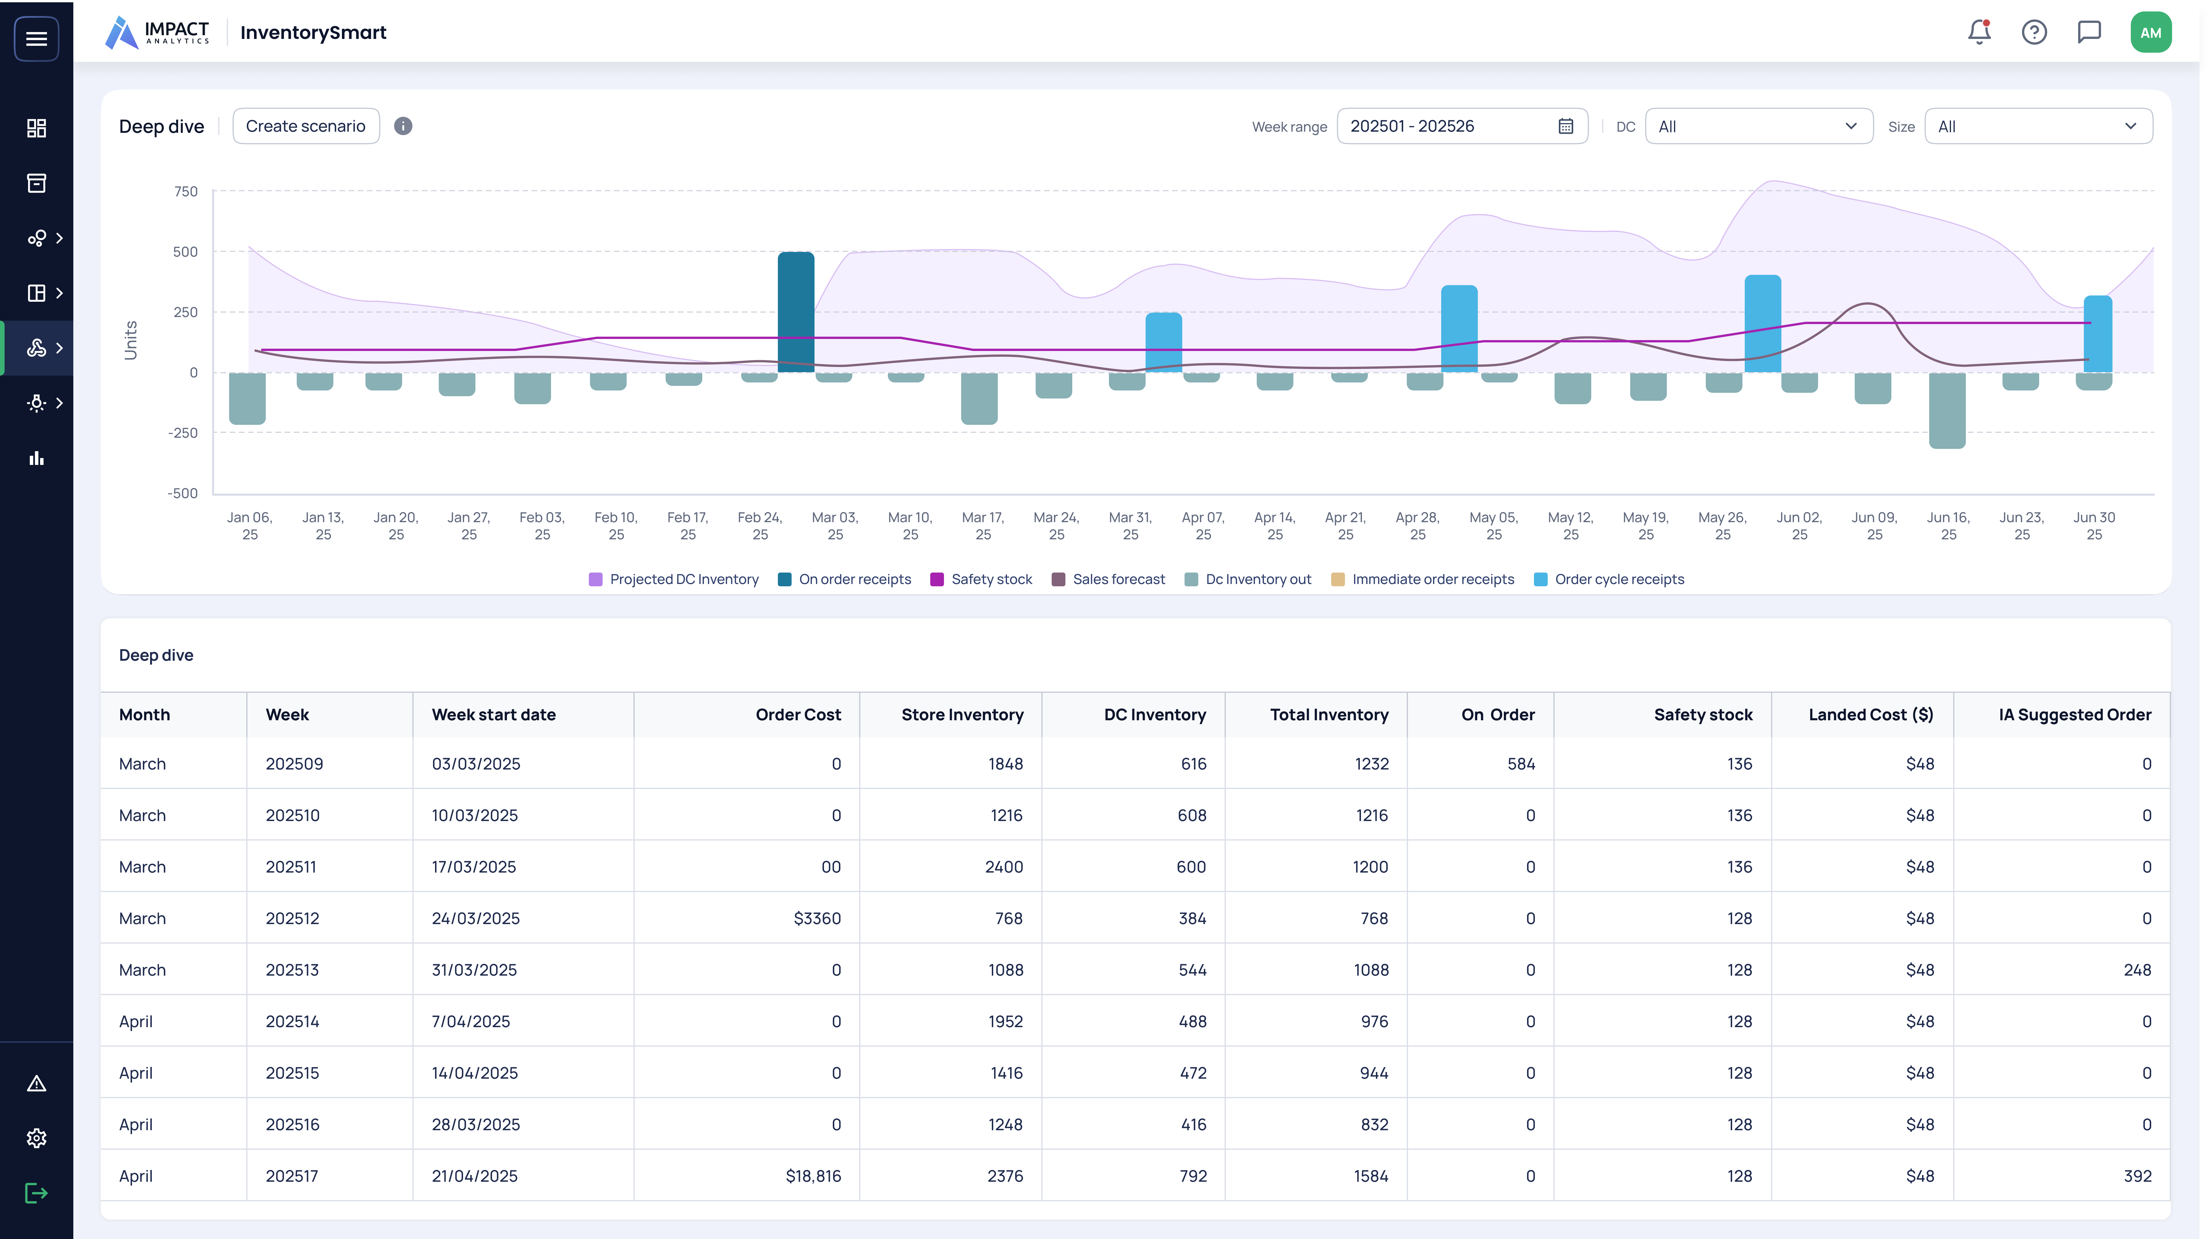
Task: Click the notifications bell icon
Action: click(1979, 33)
